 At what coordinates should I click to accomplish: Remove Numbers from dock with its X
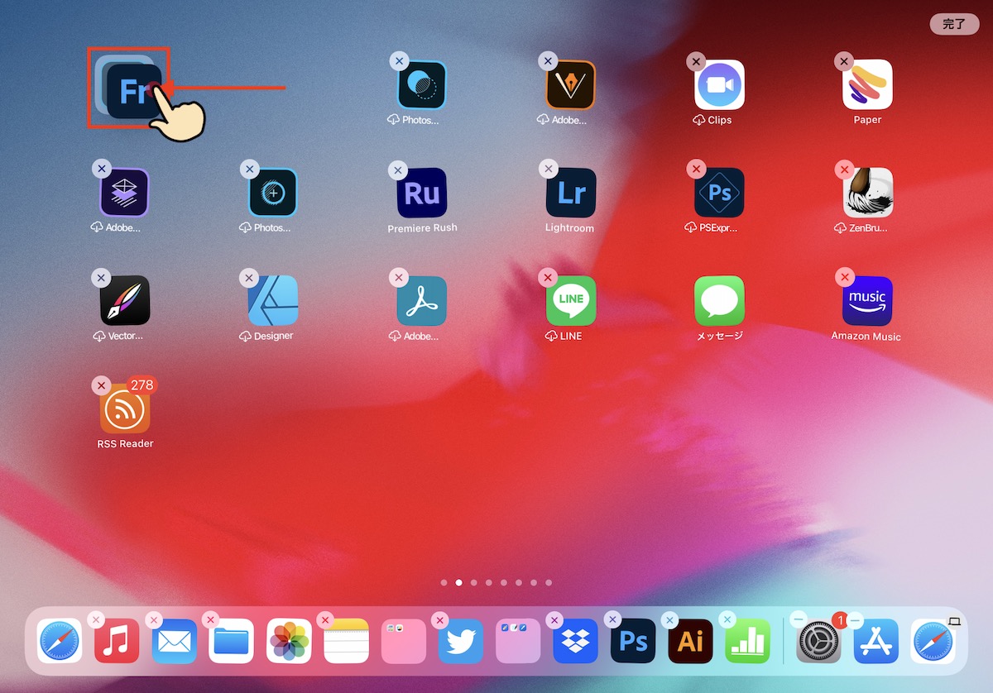pyautogui.click(x=727, y=620)
